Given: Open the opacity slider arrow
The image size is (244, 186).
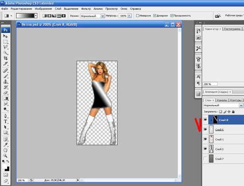Looking at the screenshot, I should 130,16.
